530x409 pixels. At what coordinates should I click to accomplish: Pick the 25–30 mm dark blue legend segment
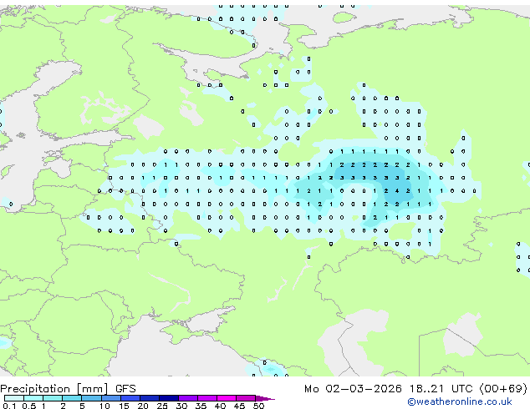[x=168, y=398]
